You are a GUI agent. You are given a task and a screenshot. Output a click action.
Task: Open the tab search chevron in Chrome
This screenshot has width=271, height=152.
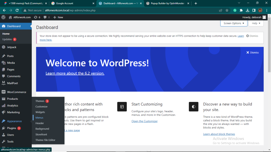(x=239, y=3)
